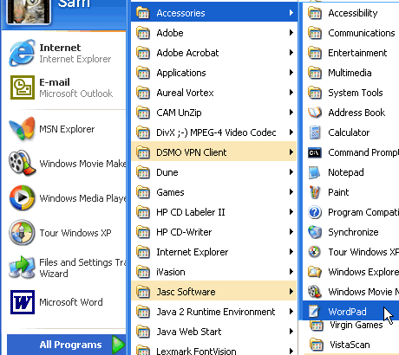
Task: Expand the Java 2 Runtime Environment arrow
Action: (x=291, y=312)
